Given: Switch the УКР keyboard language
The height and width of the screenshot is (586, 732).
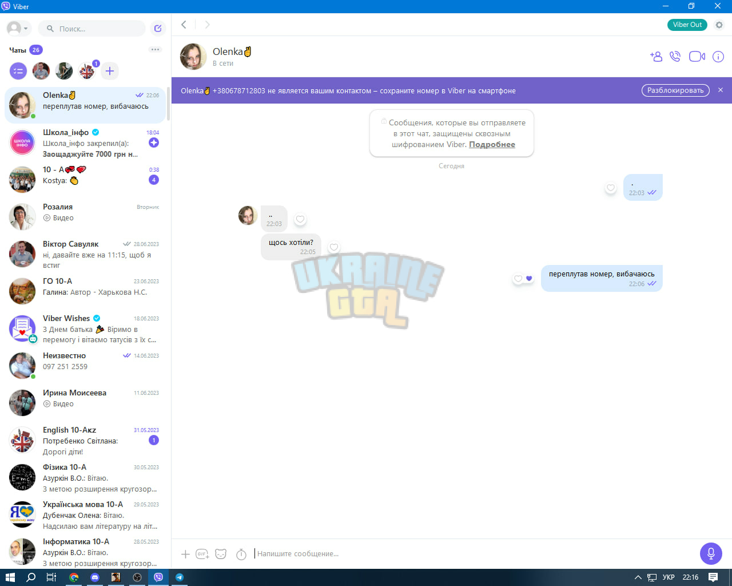Looking at the screenshot, I should (x=669, y=577).
